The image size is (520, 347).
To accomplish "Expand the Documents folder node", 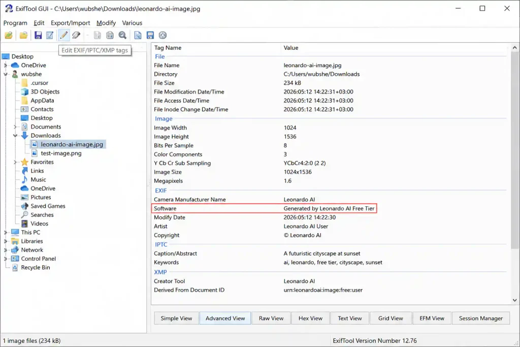I will coord(15,127).
